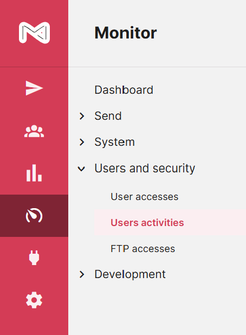Expand the System submenu chevron arrow
The height and width of the screenshot is (335, 246).
[x=82, y=142]
